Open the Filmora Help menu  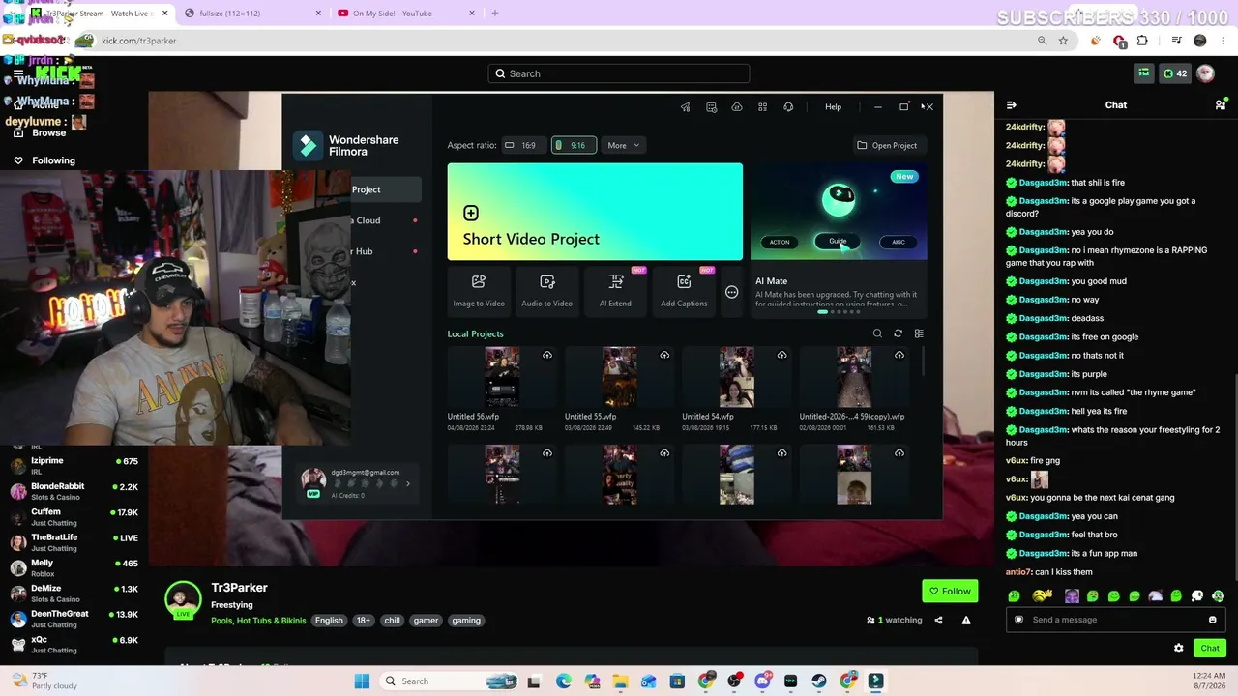coord(833,107)
